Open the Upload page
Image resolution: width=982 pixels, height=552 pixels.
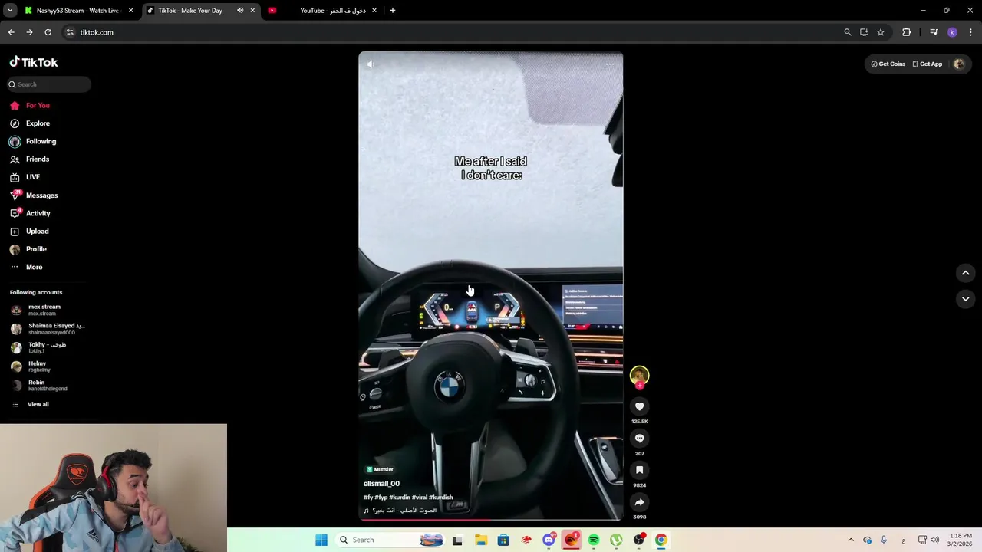point(29,231)
